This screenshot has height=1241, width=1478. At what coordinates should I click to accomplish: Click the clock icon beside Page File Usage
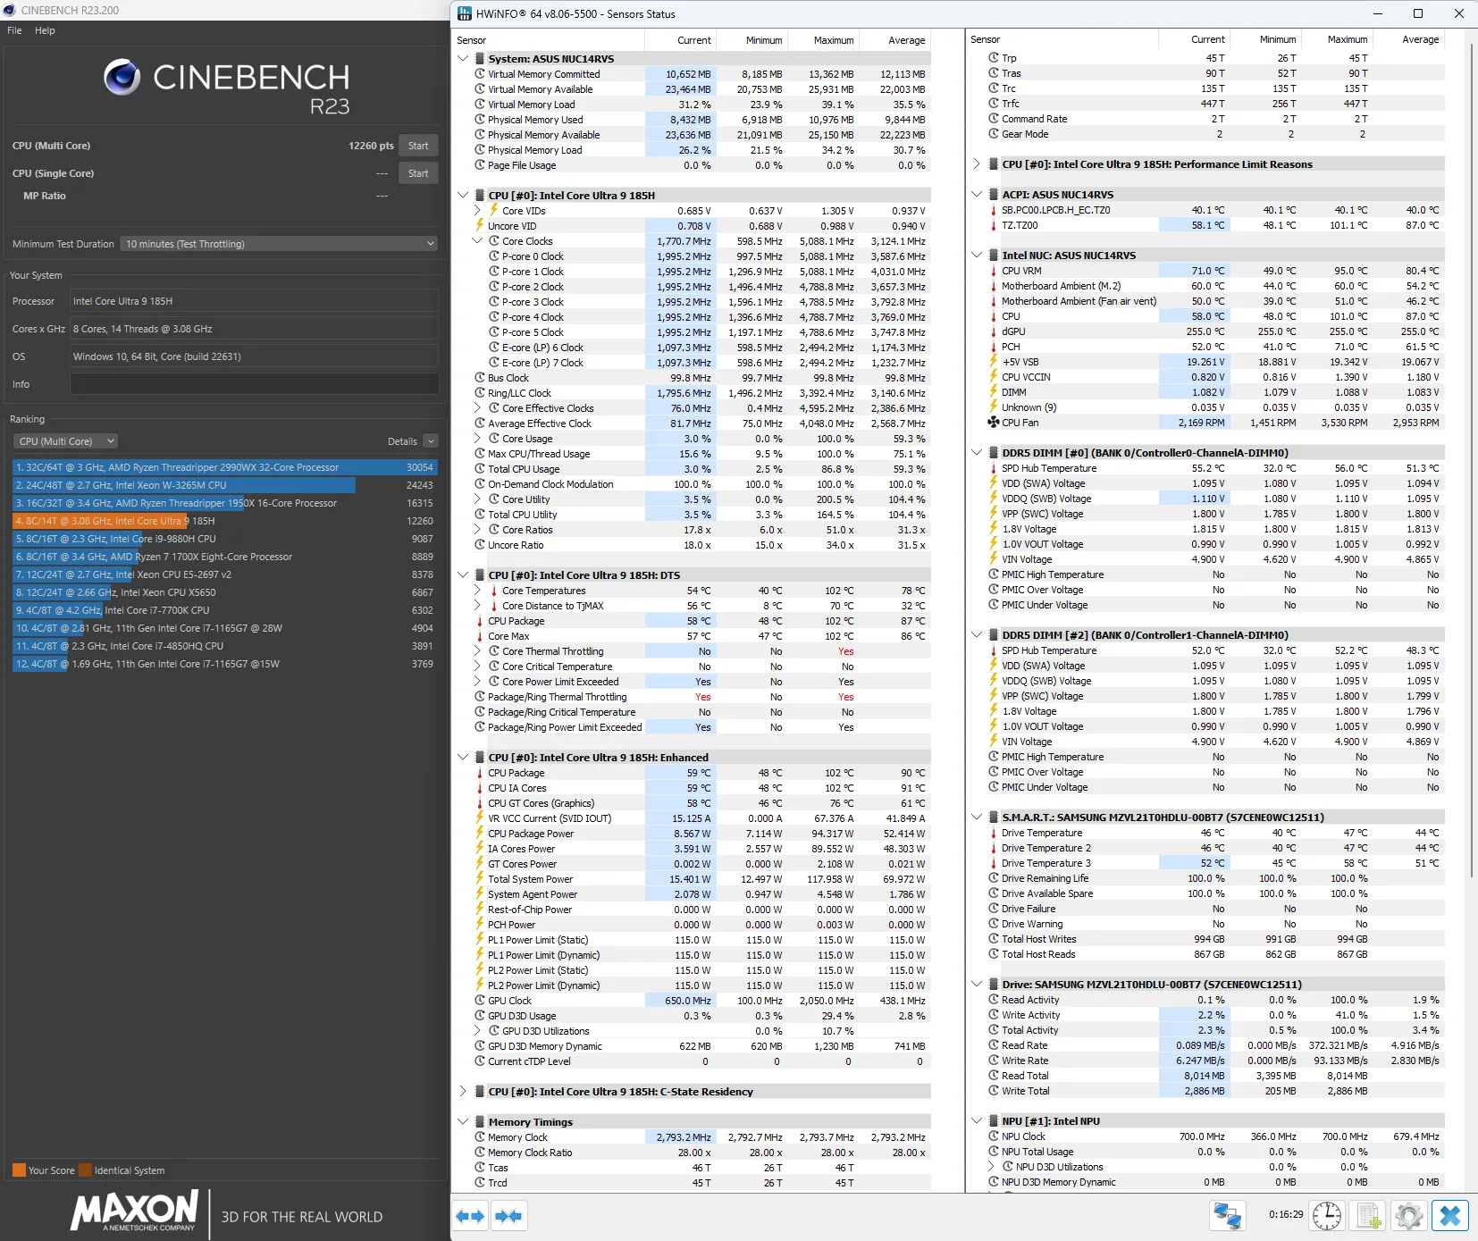tap(480, 165)
